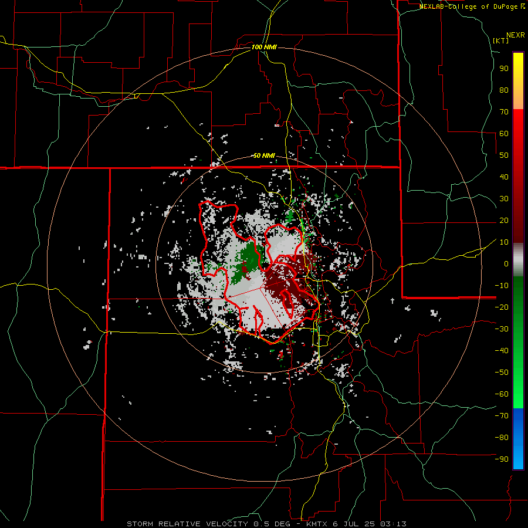528x528 pixels.
Task: Click the positive 30 scale value
Action: (504, 199)
